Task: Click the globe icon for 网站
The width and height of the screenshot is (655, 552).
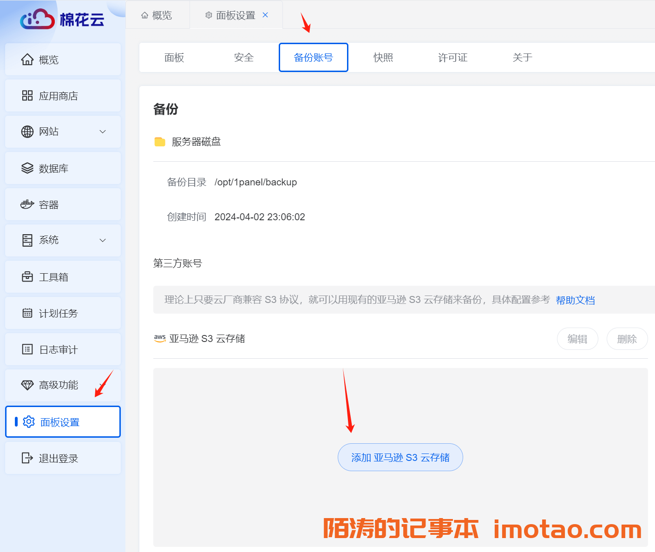Action: tap(27, 131)
